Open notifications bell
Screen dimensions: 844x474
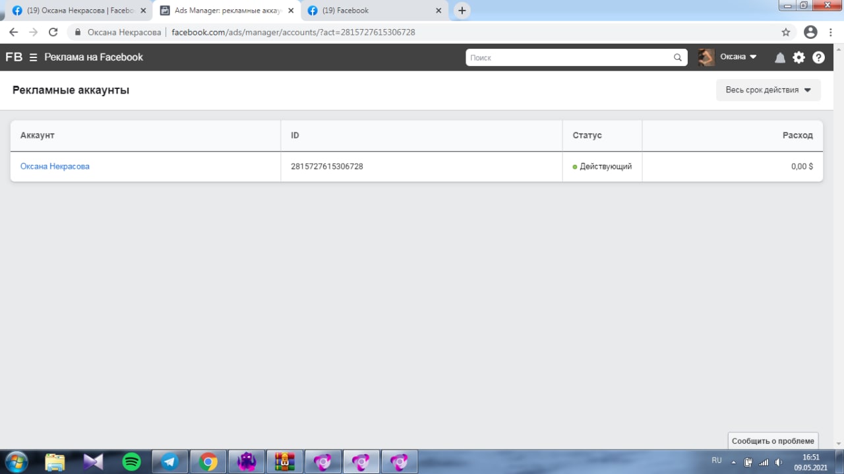tap(780, 57)
